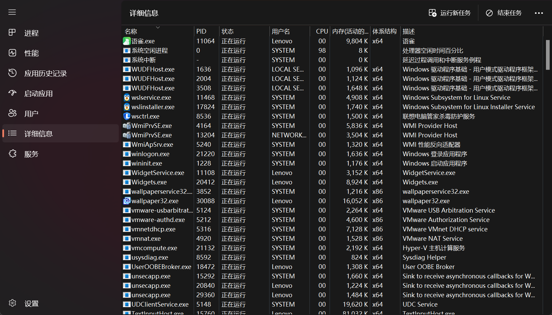
Task: Open the 服务 services page
Action: click(x=60, y=154)
